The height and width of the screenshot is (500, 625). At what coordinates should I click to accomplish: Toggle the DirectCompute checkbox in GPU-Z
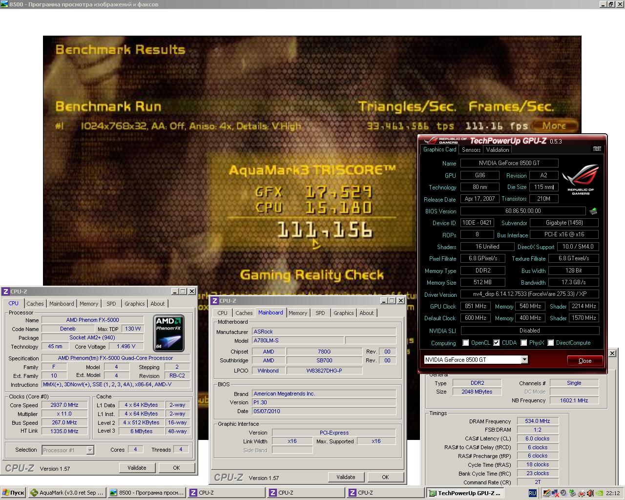(551, 343)
